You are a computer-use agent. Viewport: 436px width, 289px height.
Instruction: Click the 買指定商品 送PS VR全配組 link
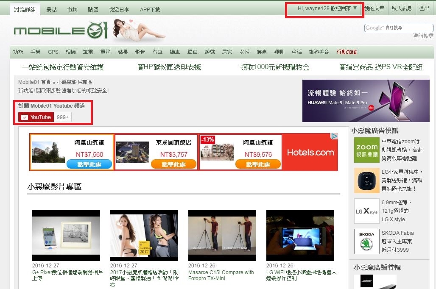pos(381,67)
